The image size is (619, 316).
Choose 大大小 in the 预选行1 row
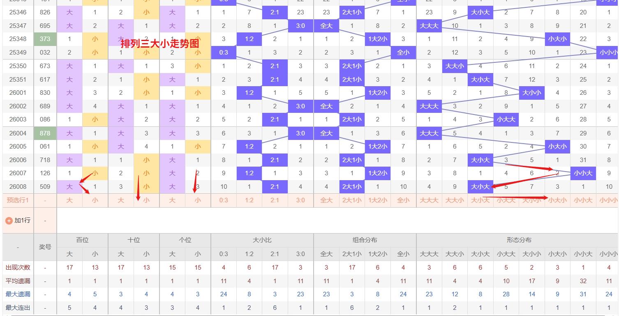(455, 200)
